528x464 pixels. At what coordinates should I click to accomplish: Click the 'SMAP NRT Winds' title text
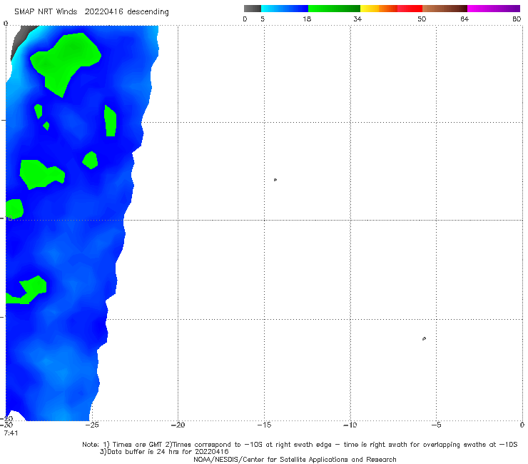click(x=46, y=12)
